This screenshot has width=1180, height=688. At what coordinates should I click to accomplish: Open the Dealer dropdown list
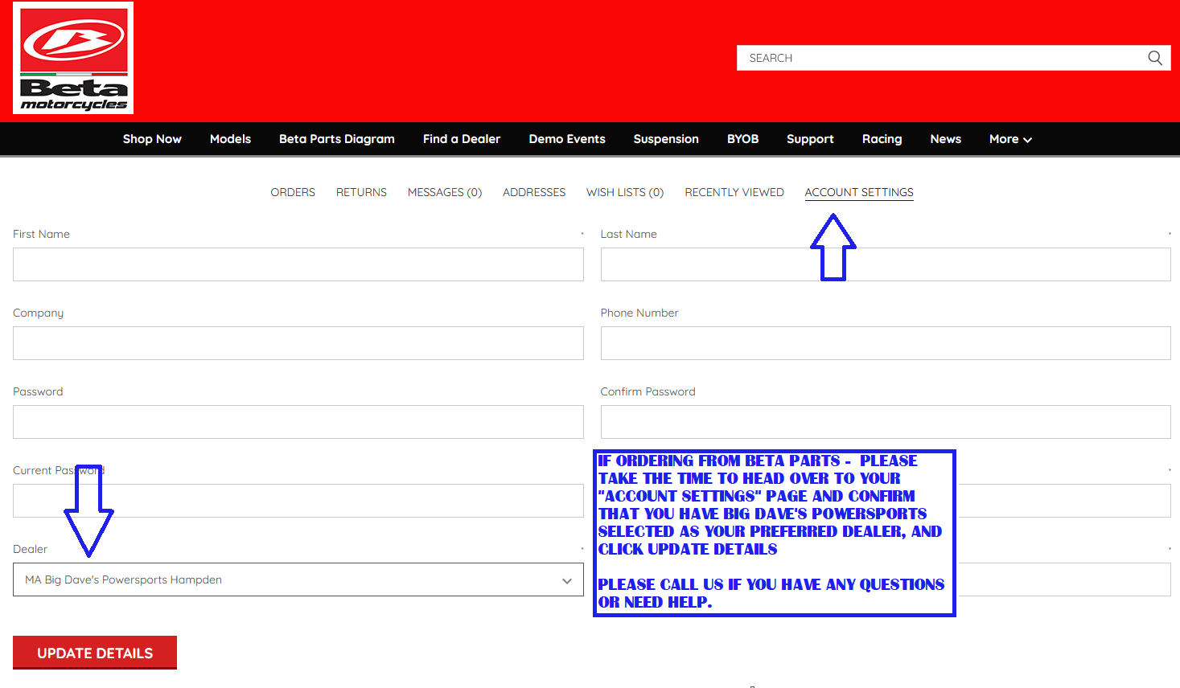pos(298,579)
